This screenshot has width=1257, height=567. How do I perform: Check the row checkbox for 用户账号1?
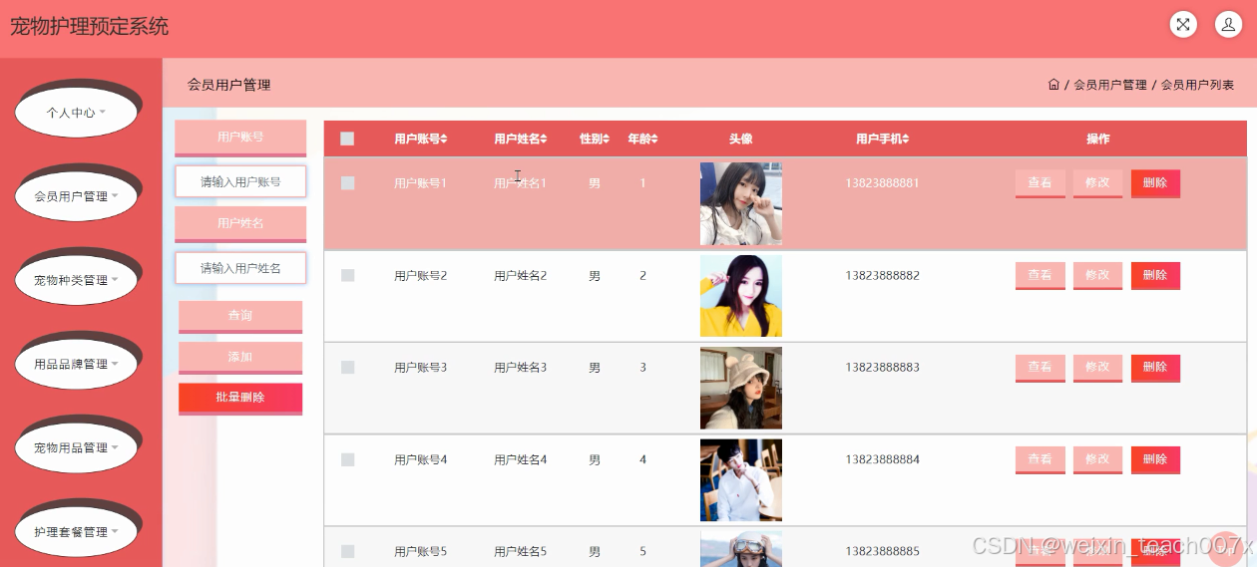(x=347, y=183)
